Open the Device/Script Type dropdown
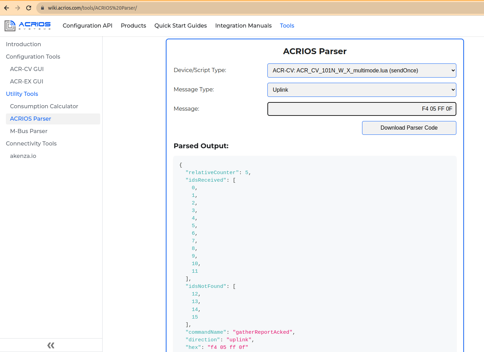 pyautogui.click(x=361, y=70)
